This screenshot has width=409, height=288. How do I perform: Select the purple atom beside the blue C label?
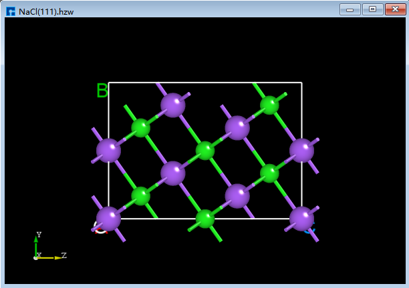click(x=302, y=219)
